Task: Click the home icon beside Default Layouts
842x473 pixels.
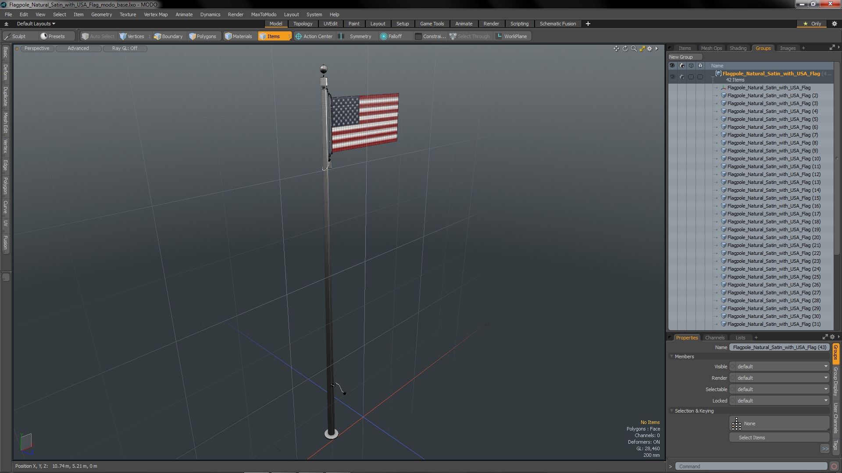Action: pyautogui.click(x=6, y=24)
